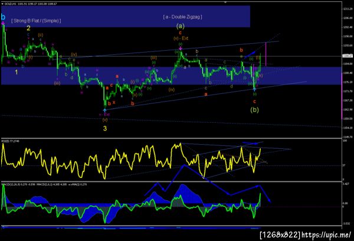Open the GOLD,H1 chart title dropdown arrow
The width and height of the screenshot is (354, 241).
point(2,4)
